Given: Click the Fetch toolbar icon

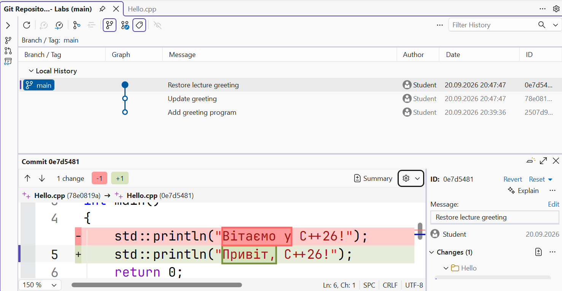Looking at the screenshot, I should (x=44, y=25).
